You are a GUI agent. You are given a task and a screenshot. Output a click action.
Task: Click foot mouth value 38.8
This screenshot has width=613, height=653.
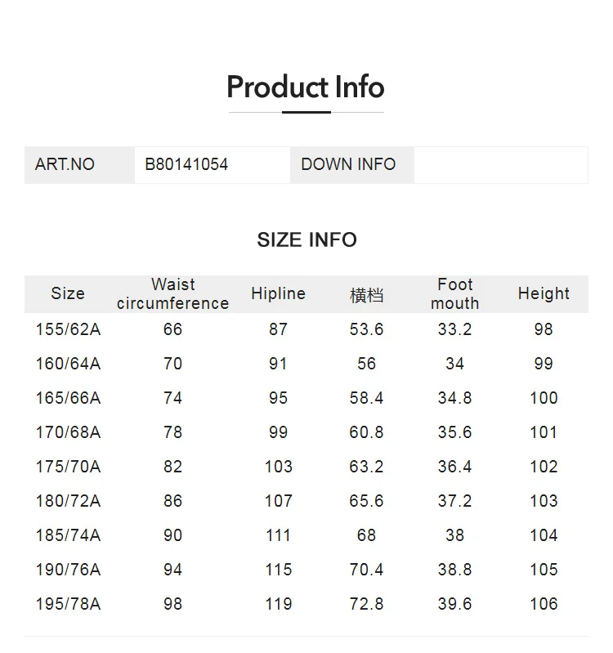pyautogui.click(x=454, y=570)
